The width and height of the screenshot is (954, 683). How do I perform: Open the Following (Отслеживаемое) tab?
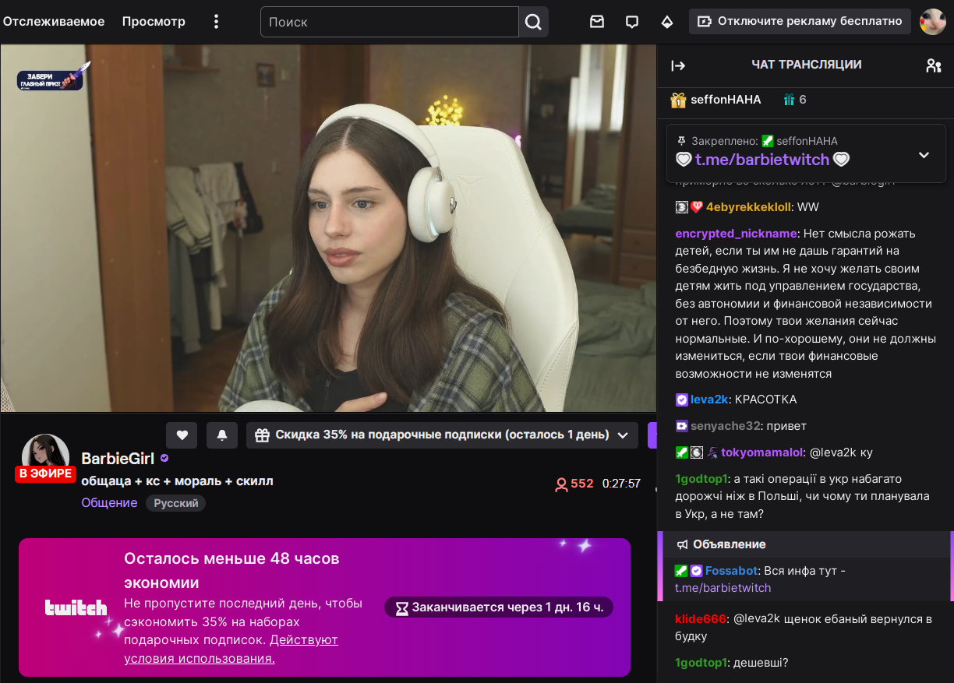54,21
